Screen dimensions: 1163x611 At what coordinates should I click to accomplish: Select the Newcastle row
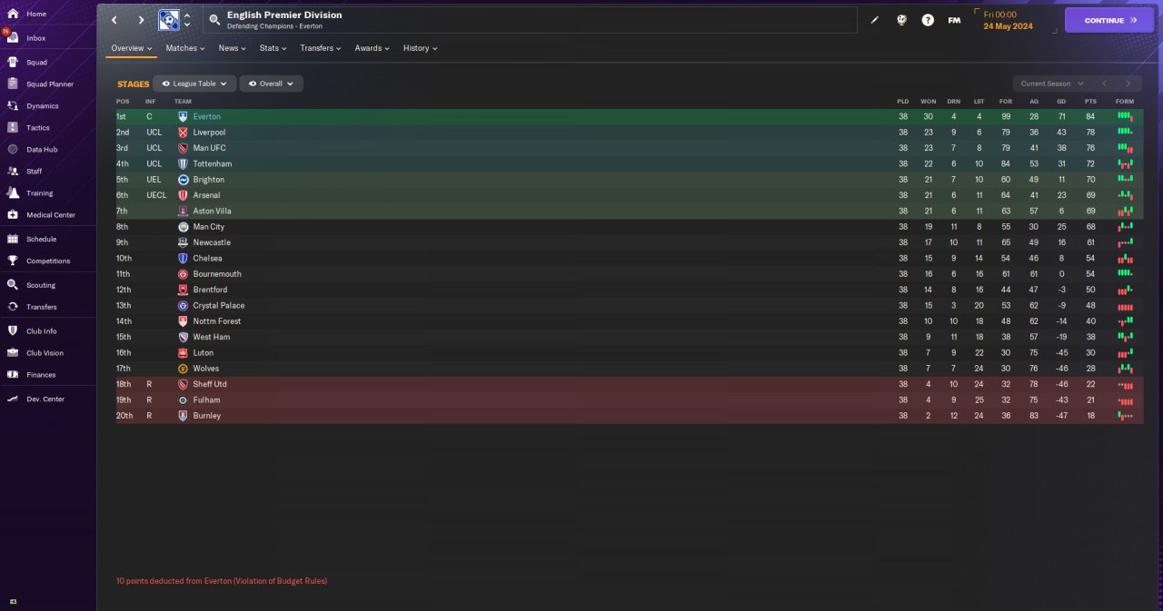[628, 242]
